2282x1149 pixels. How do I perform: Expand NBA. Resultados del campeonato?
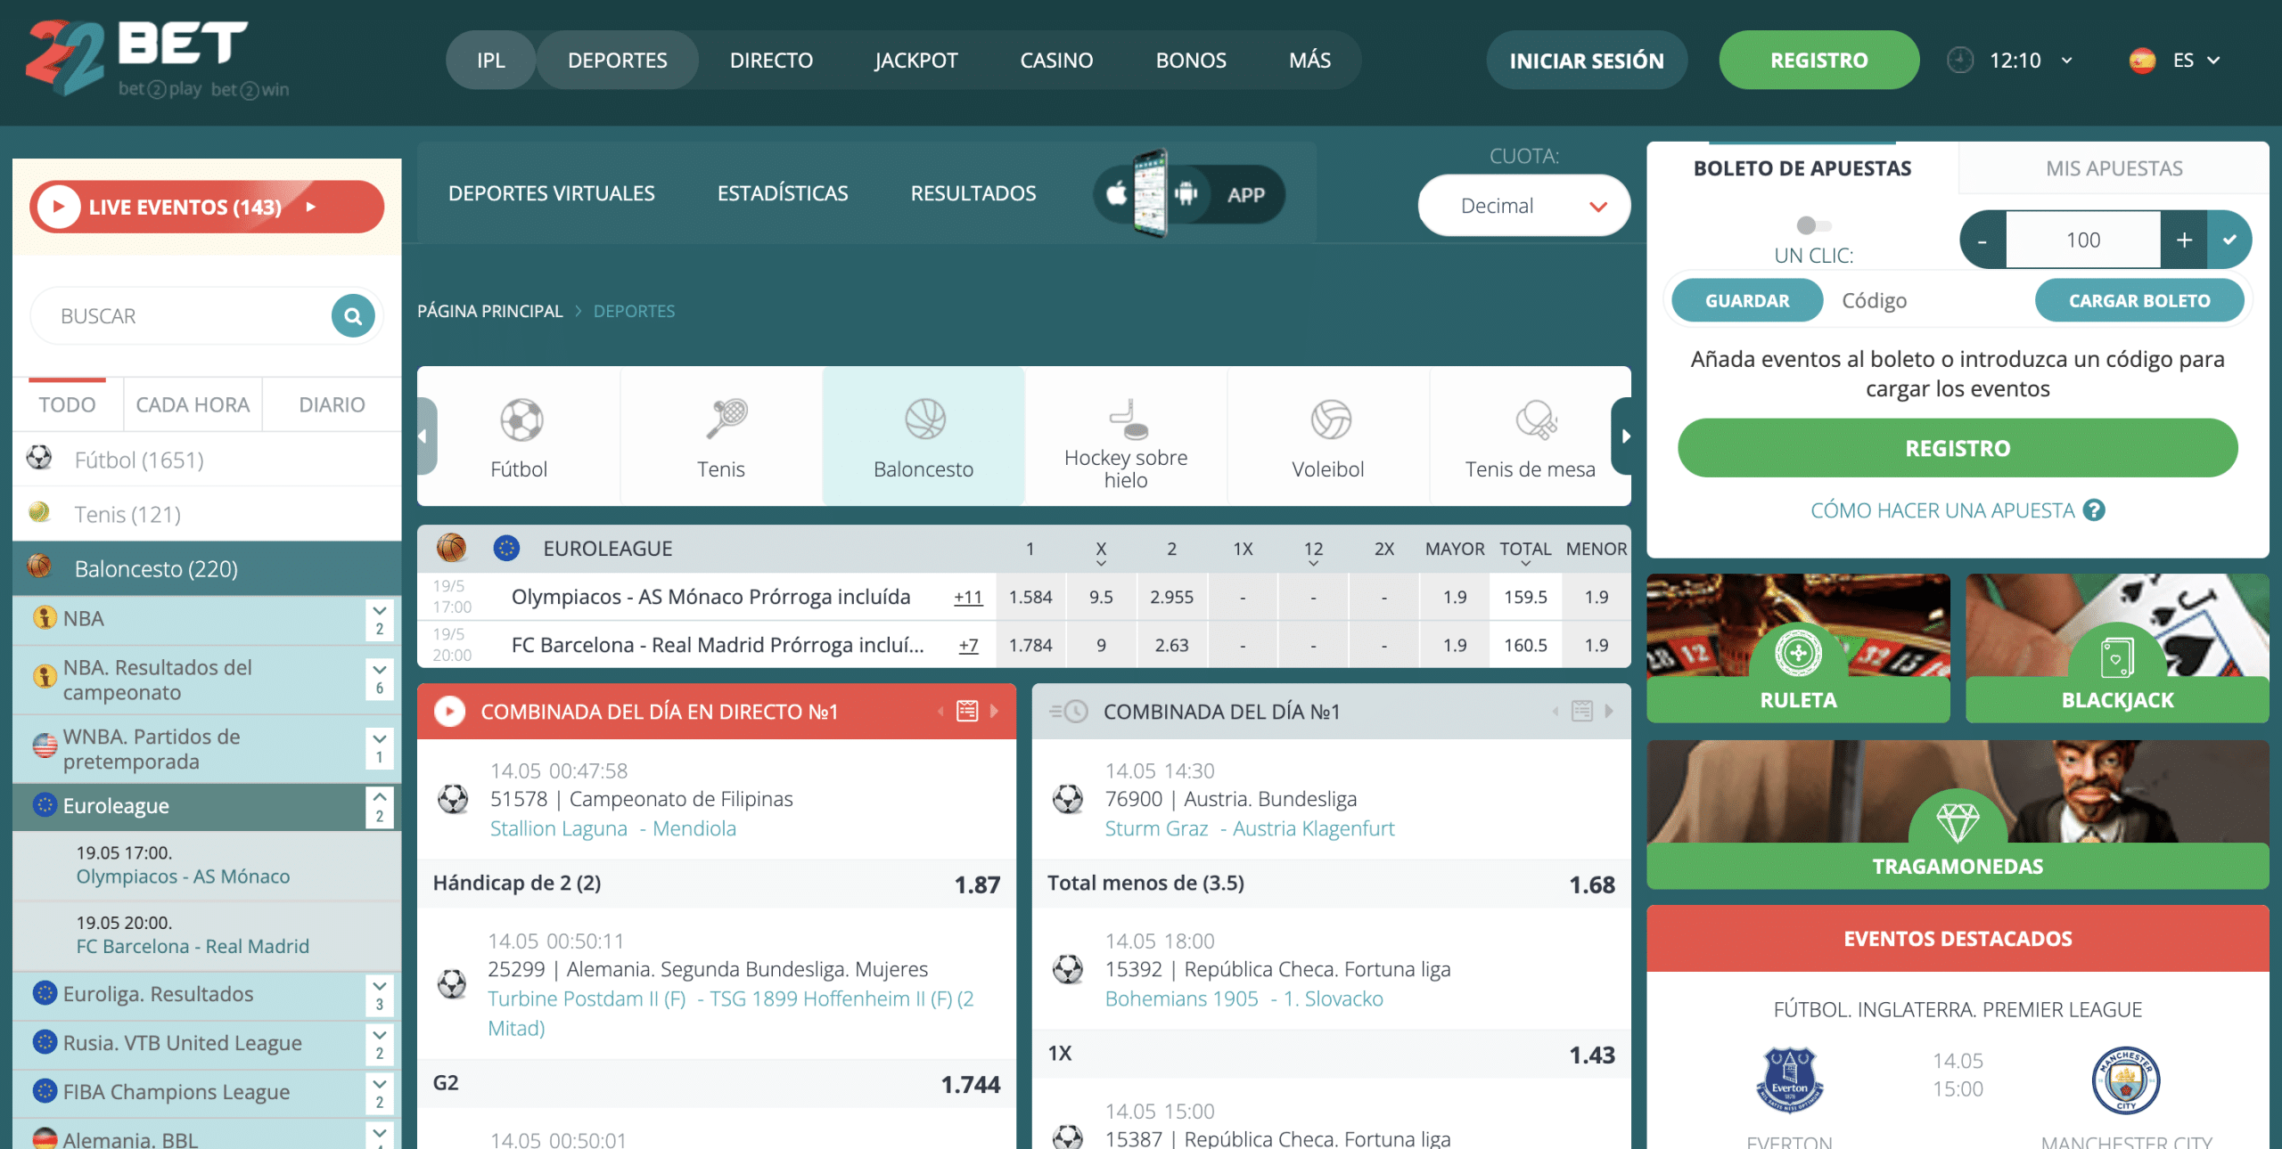380,679
